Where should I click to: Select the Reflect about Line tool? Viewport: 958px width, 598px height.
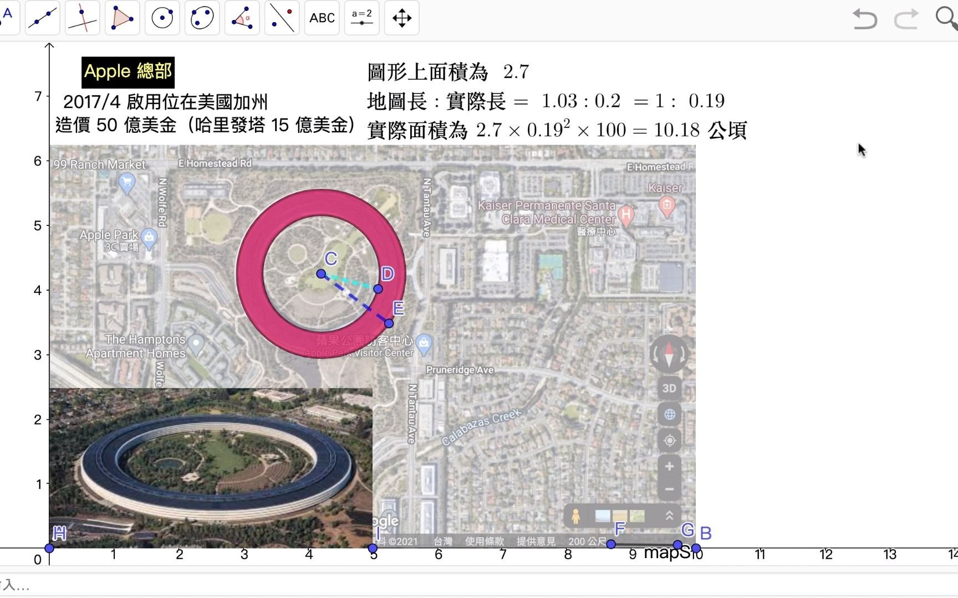(282, 18)
